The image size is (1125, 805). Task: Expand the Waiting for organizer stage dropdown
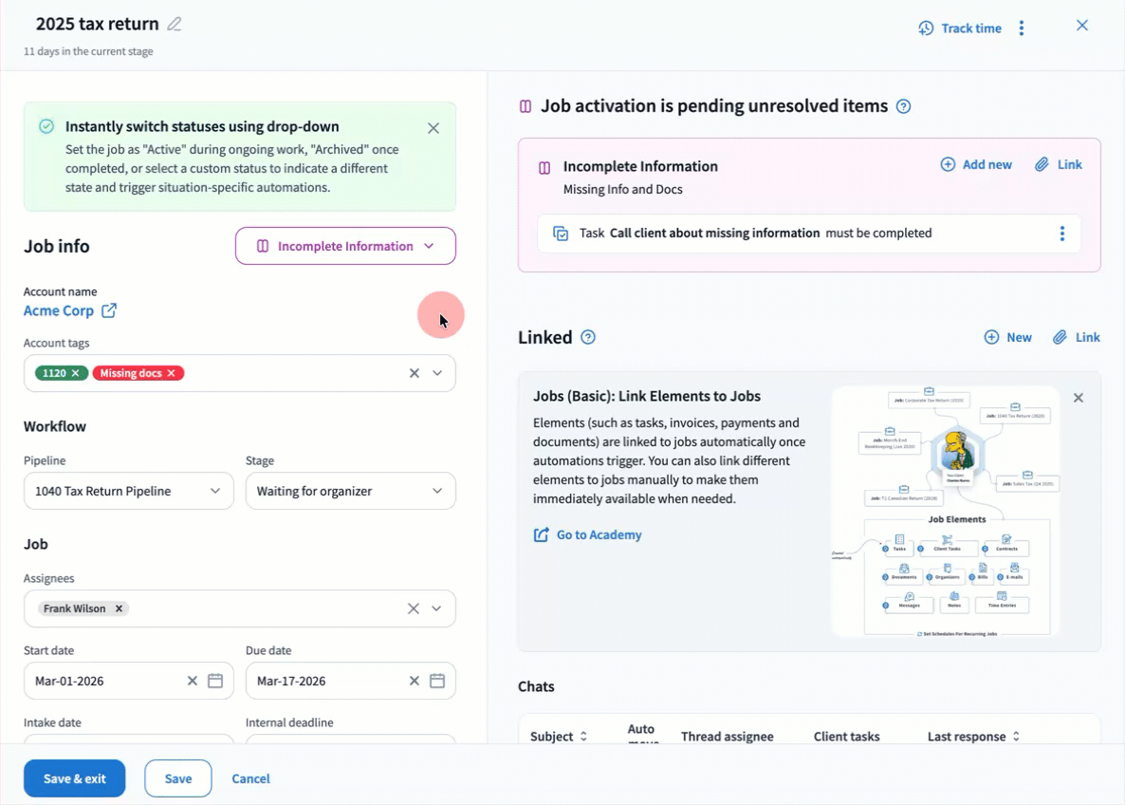[x=350, y=491]
